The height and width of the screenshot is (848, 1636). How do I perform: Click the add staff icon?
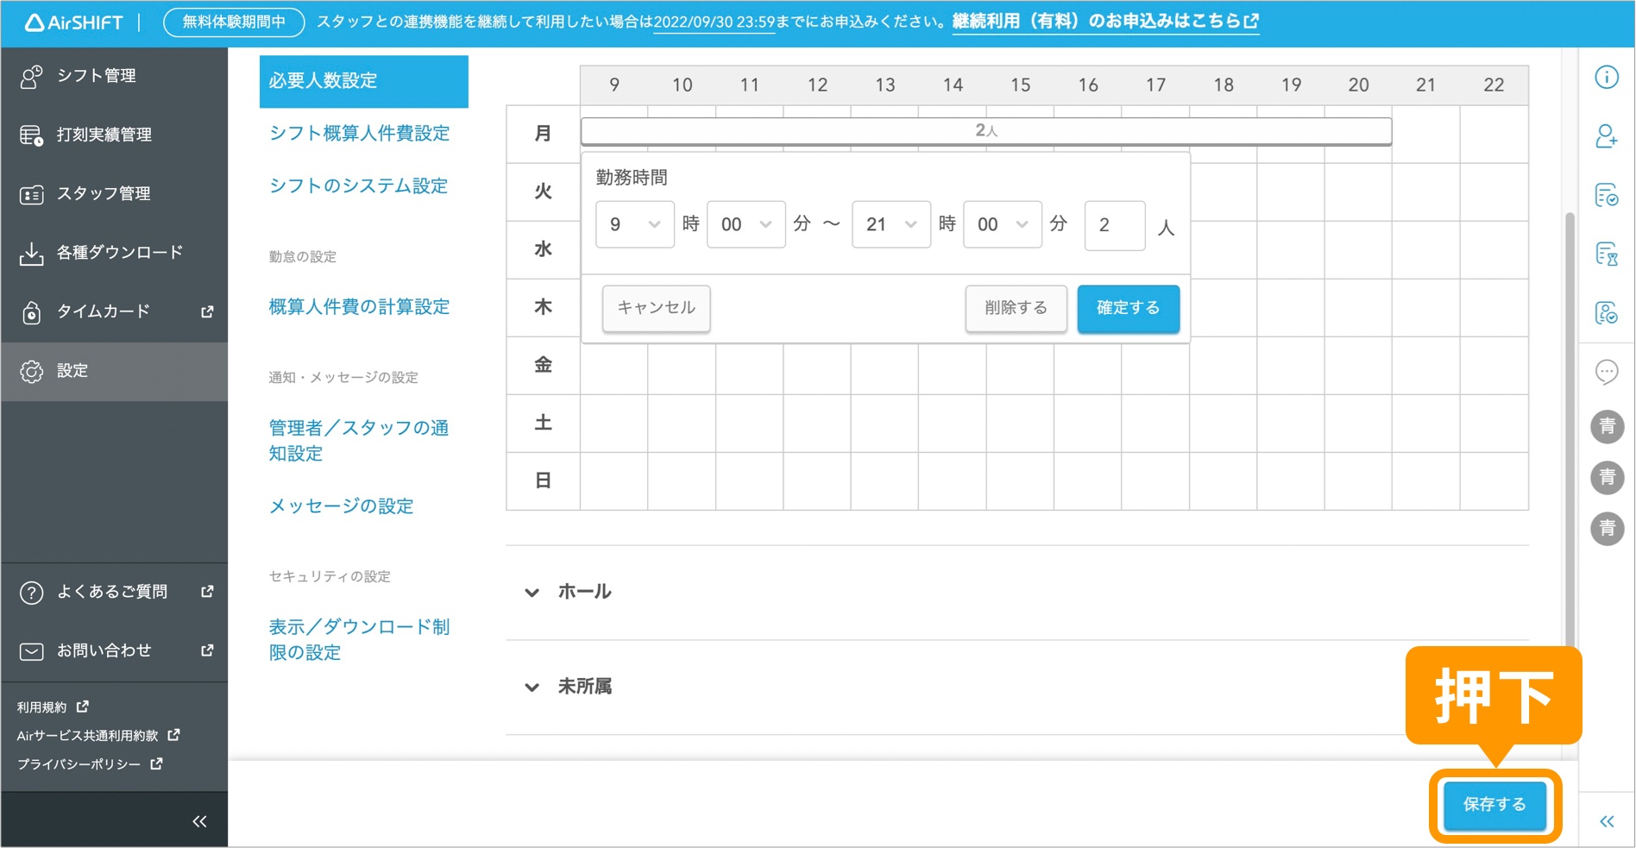pyautogui.click(x=1606, y=136)
